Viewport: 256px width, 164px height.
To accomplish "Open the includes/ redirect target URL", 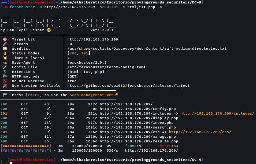I will click(217, 113).
